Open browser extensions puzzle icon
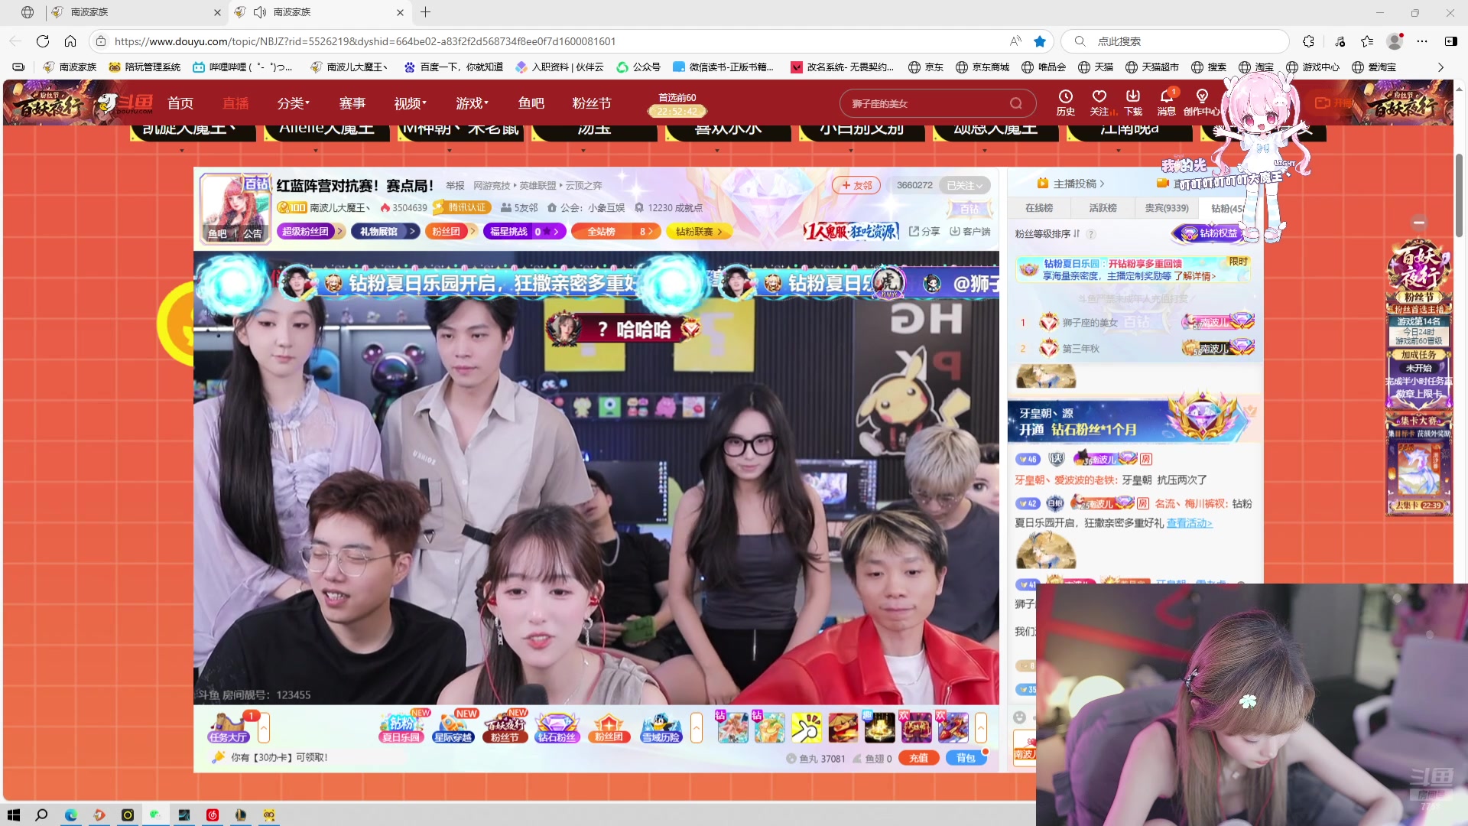 coord(1309,41)
